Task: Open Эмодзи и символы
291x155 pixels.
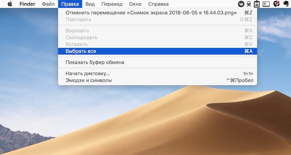Action: tap(158, 80)
